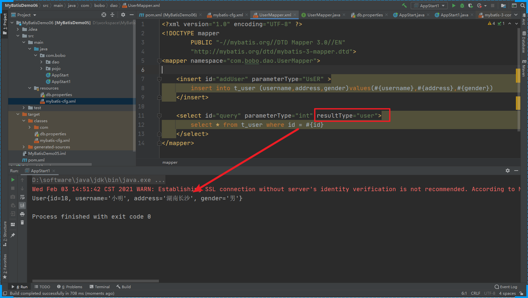528x298 pixels.
Task: Expand the test folder
Action: tap(24, 108)
